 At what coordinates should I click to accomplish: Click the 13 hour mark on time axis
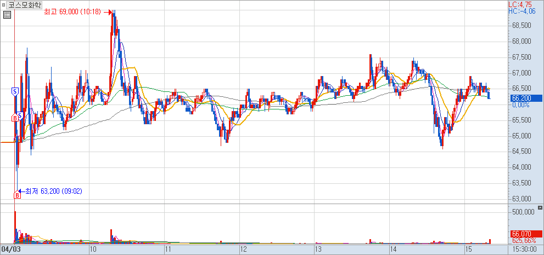point(318,249)
